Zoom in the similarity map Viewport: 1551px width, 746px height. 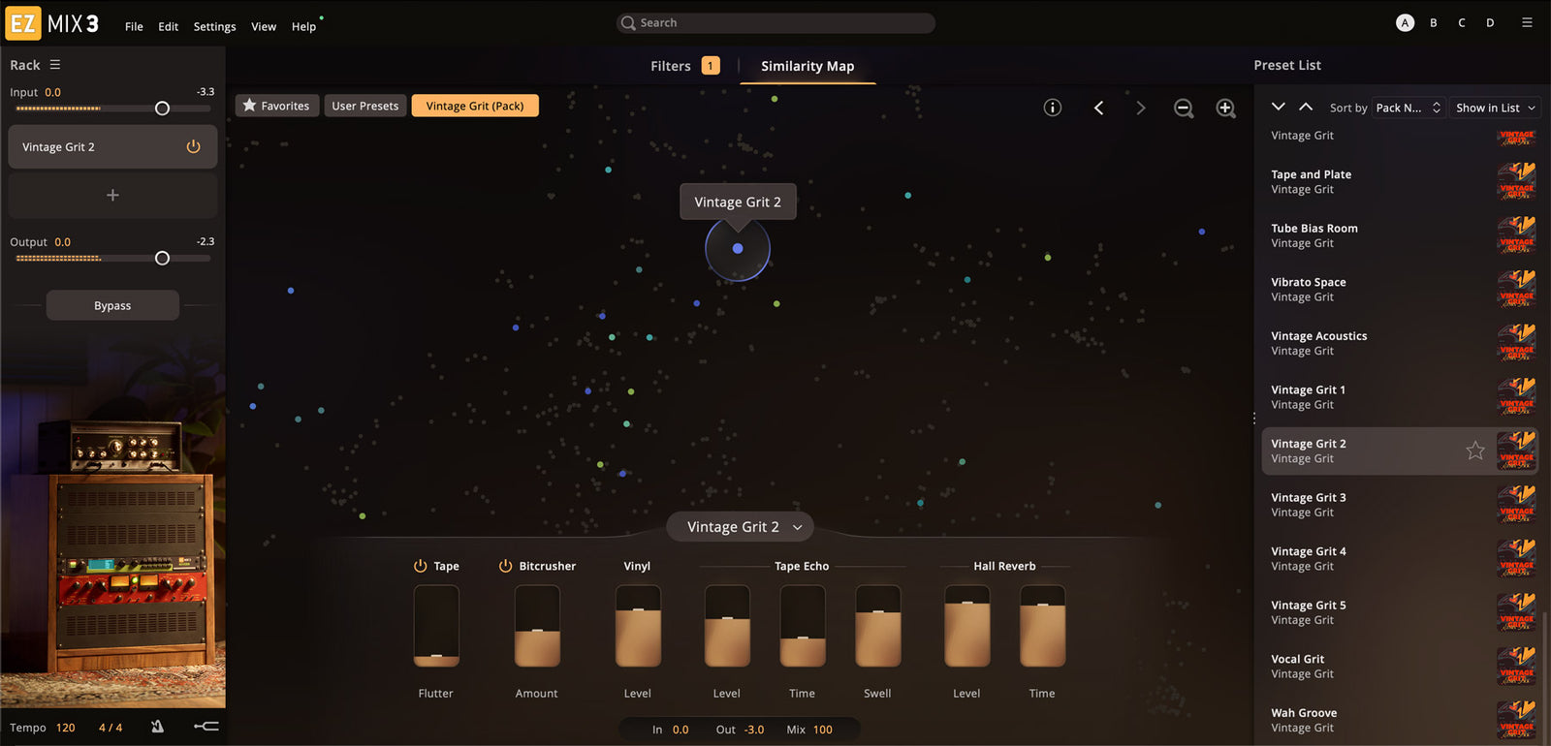pyautogui.click(x=1226, y=109)
